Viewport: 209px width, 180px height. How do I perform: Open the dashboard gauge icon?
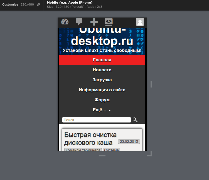65,22
